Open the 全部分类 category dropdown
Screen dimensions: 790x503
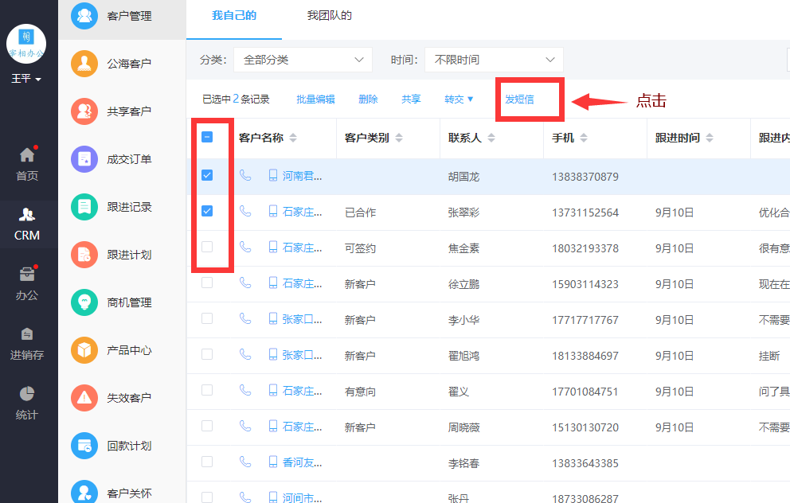(303, 60)
